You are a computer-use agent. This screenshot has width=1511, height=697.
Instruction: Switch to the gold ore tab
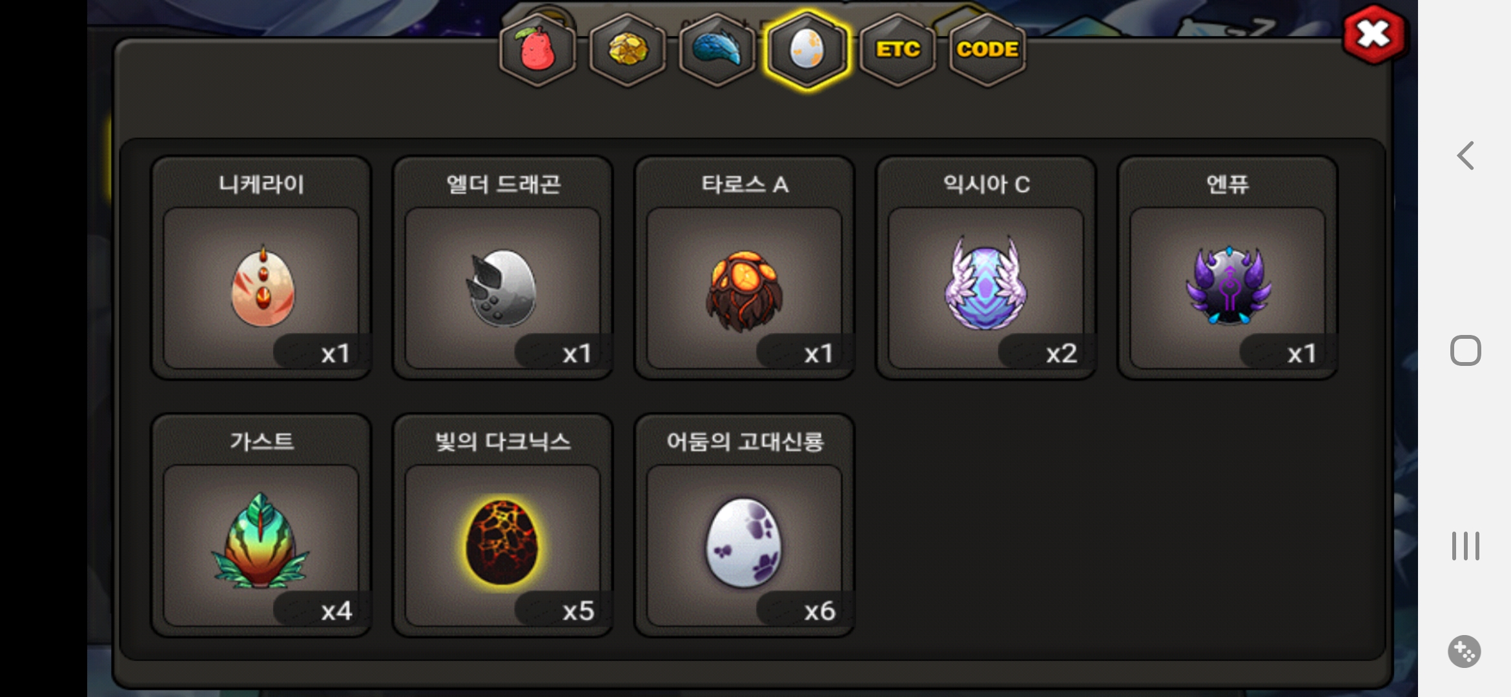[x=628, y=49]
